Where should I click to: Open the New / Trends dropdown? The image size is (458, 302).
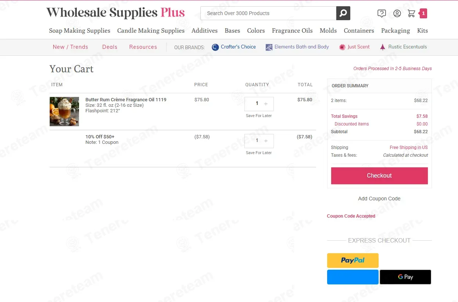pos(70,47)
